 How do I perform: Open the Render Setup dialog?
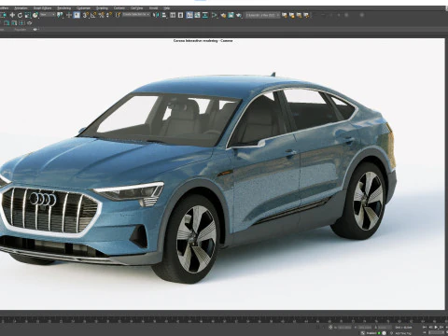[x=223, y=15]
